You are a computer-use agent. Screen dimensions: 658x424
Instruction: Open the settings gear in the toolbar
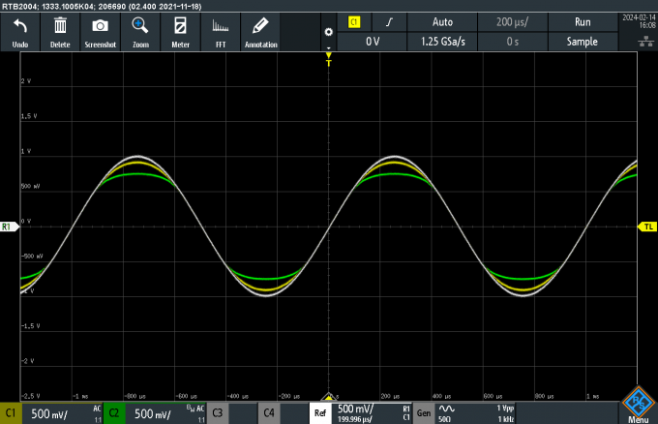point(328,32)
